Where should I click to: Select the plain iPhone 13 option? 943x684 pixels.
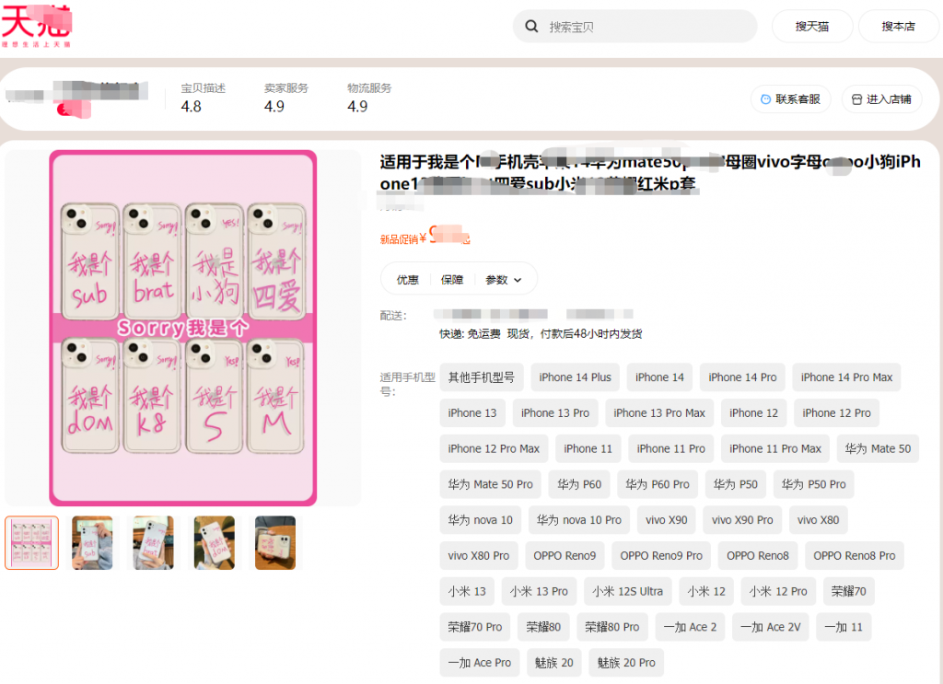click(472, 413)
